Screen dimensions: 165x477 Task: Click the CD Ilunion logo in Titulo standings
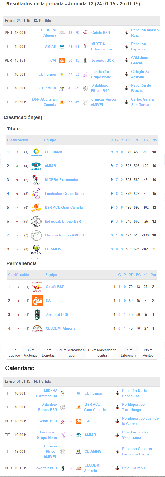tap(36, 152)
